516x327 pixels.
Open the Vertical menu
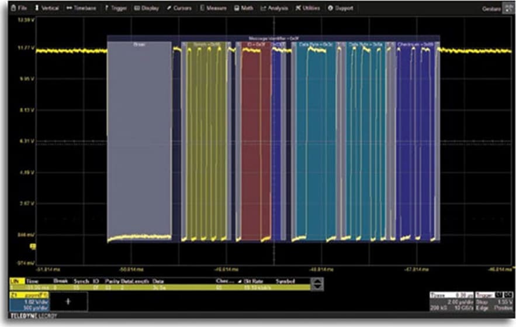tap(47, 8)
